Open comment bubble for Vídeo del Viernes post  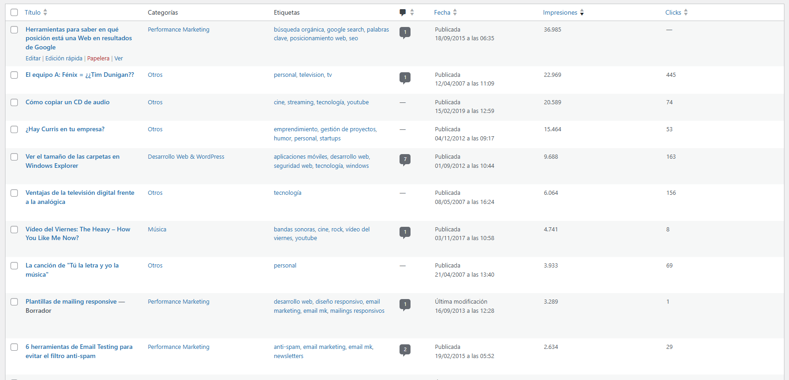point(405,232)
